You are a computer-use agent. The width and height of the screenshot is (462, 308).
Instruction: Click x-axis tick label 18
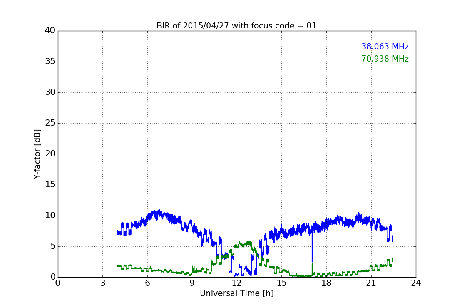point(326,283)
